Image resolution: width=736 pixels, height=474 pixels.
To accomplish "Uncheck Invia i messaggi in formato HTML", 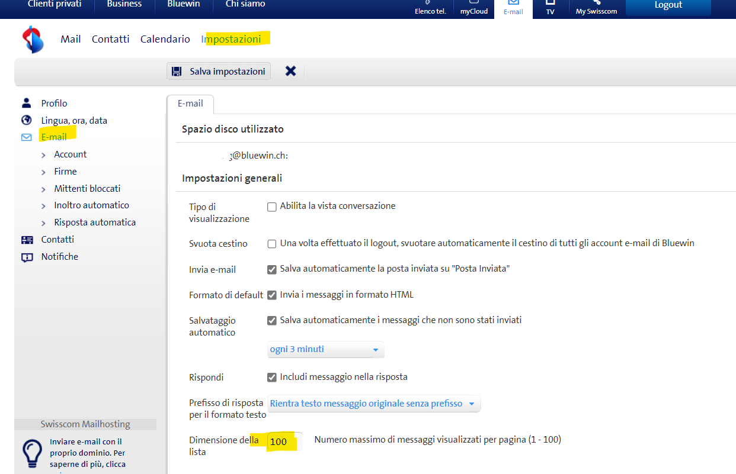I will coord(272,295).
